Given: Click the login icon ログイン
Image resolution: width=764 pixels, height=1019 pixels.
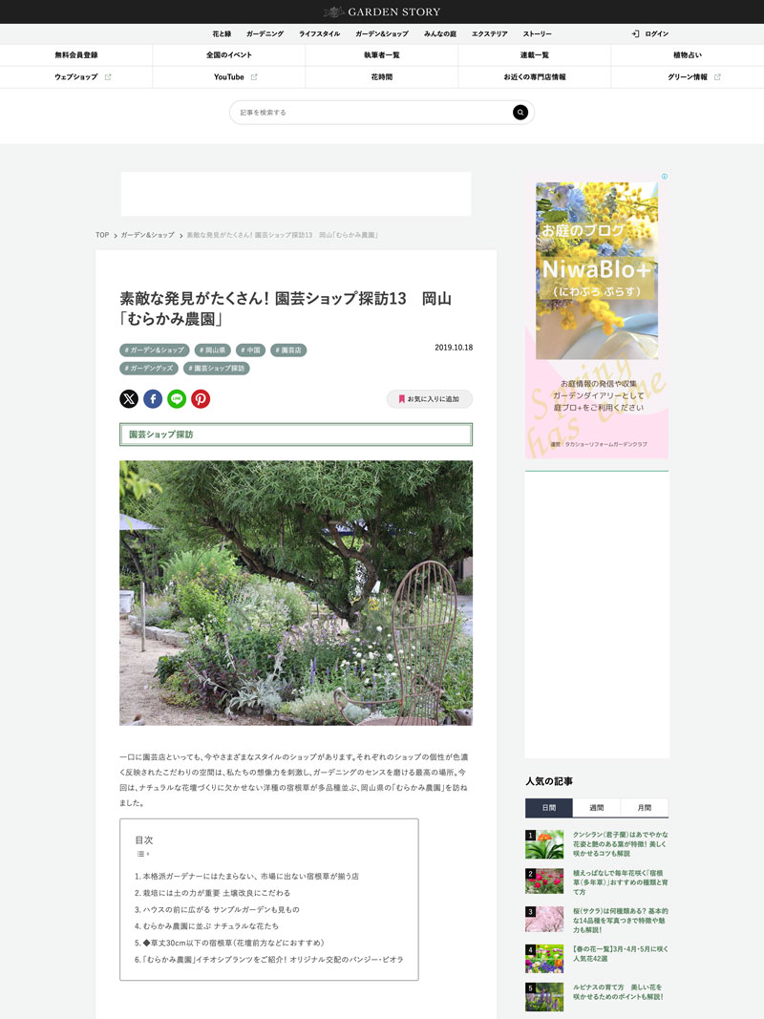Looking at the screenshot, I should coord(649,33).
